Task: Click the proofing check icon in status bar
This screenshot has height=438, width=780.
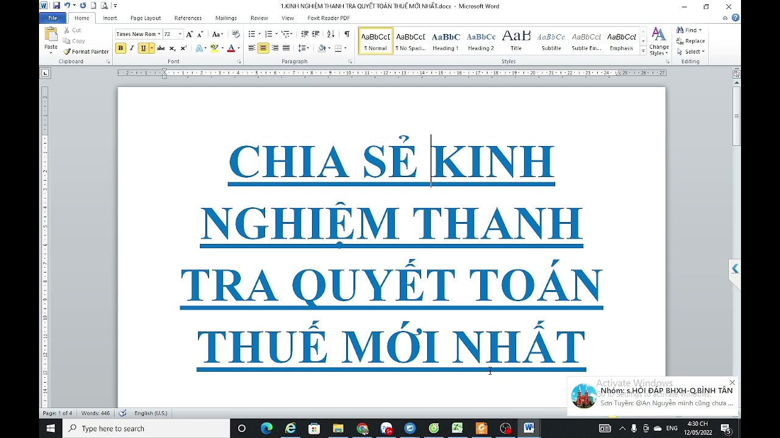Action: point(122,413)
